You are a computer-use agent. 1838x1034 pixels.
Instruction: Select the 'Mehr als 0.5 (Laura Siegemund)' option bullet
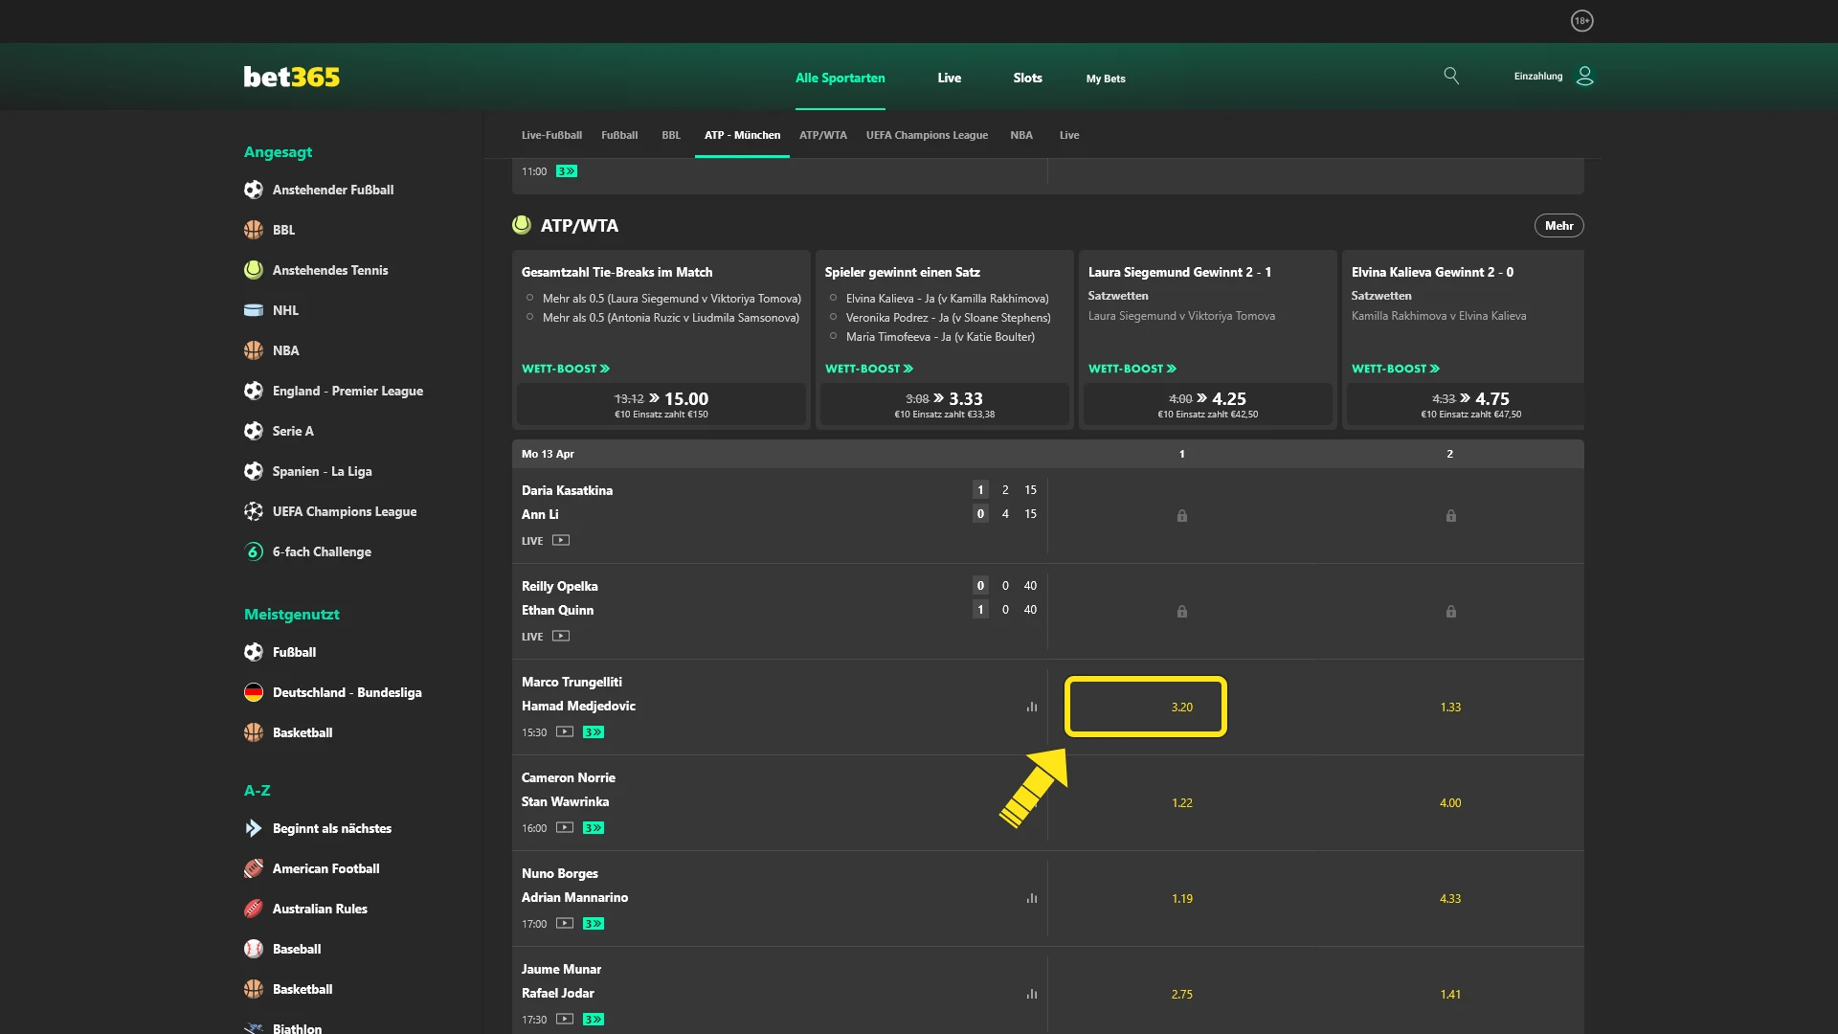click(531, 298)
